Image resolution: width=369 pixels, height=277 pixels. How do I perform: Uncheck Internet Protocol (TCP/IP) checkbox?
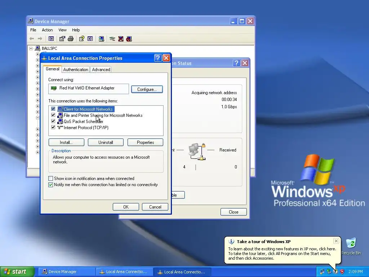pos(53,127)
